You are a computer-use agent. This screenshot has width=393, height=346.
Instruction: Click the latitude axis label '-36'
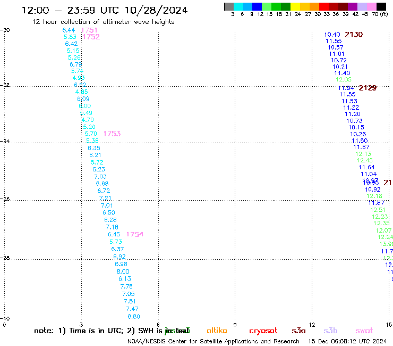coord(5,199)
